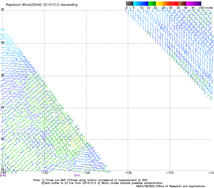Click the latitude label '28'
This screenshot has height=188, width=214.
point(2,43)
